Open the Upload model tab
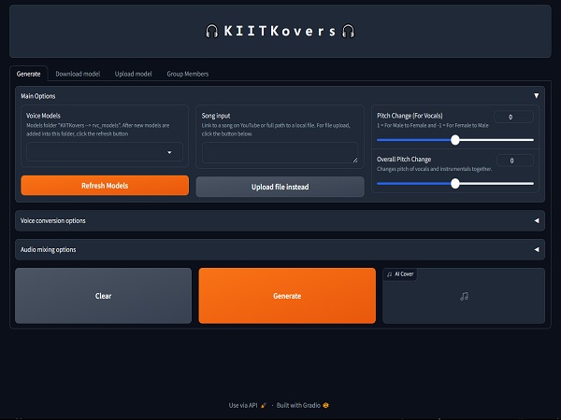 click(133, 74)
